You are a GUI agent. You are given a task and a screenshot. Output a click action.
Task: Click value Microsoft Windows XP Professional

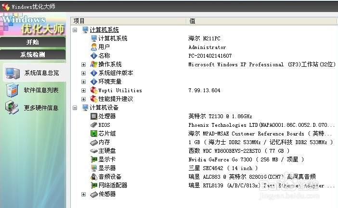coord(262,64)
